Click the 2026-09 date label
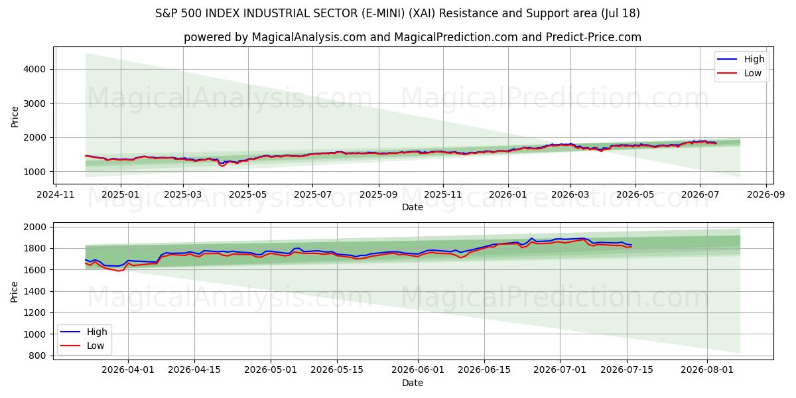Image resolution: width=796 pixels, height=398 pixels. 767,196
